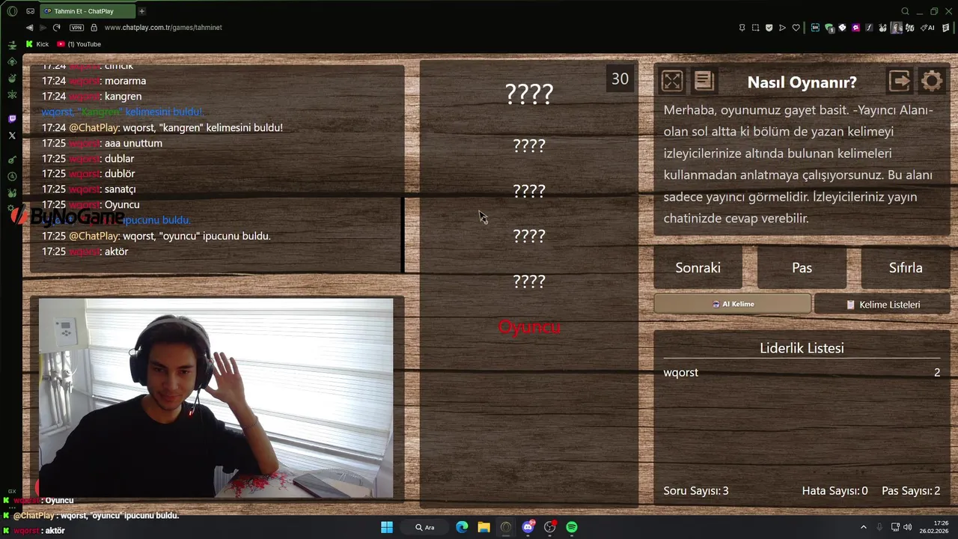
Task: Click the padlock site-info icon
Action: point(94,28)
